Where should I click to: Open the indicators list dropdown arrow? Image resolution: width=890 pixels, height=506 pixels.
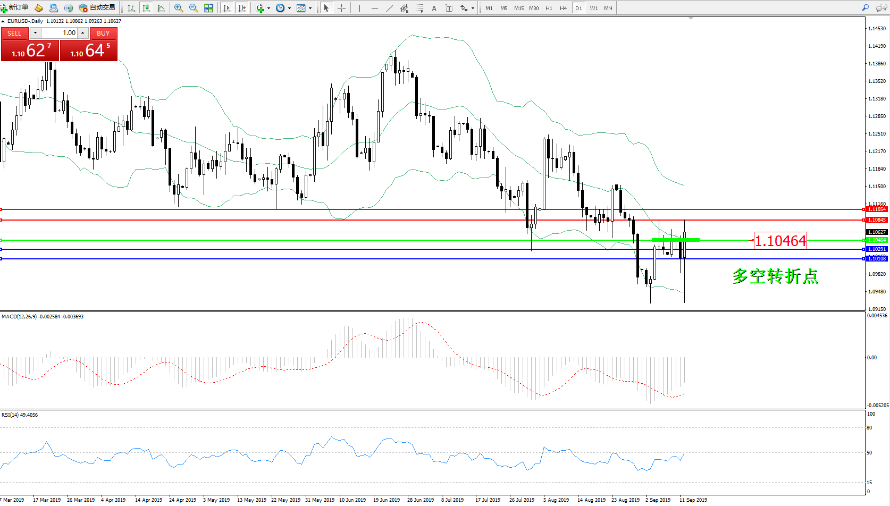tap(268, 8)
